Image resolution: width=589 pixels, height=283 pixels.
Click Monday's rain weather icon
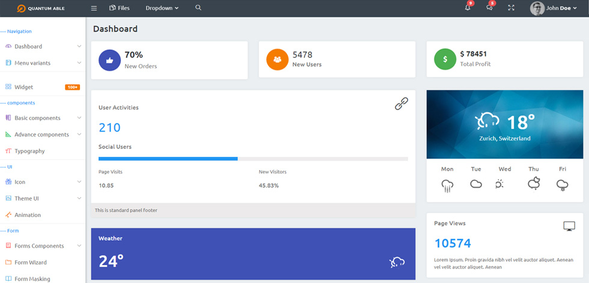(x=447, y=186)
